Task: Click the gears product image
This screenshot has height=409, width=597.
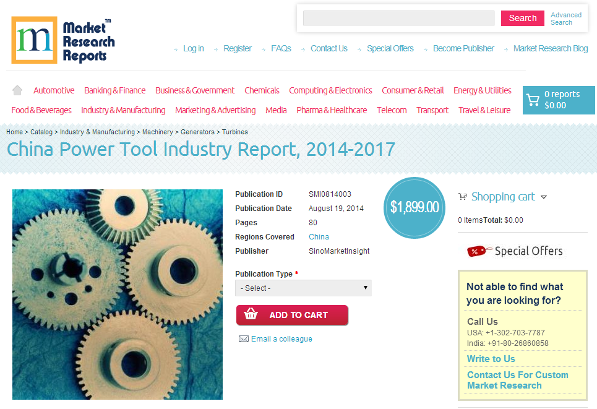Action: click(x=118, y=295)
